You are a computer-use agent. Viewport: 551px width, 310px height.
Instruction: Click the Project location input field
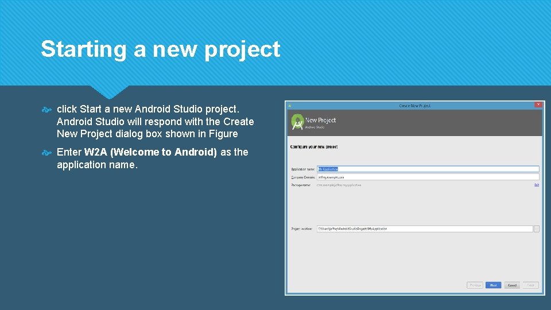(425, 229)
